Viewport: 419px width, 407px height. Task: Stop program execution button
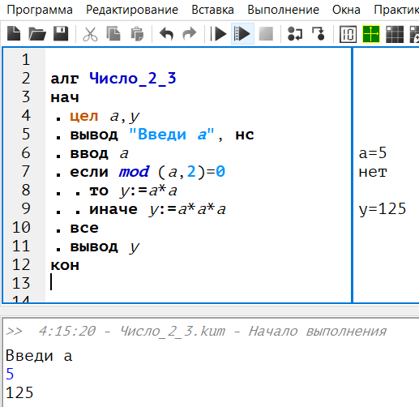click(266, 34)
